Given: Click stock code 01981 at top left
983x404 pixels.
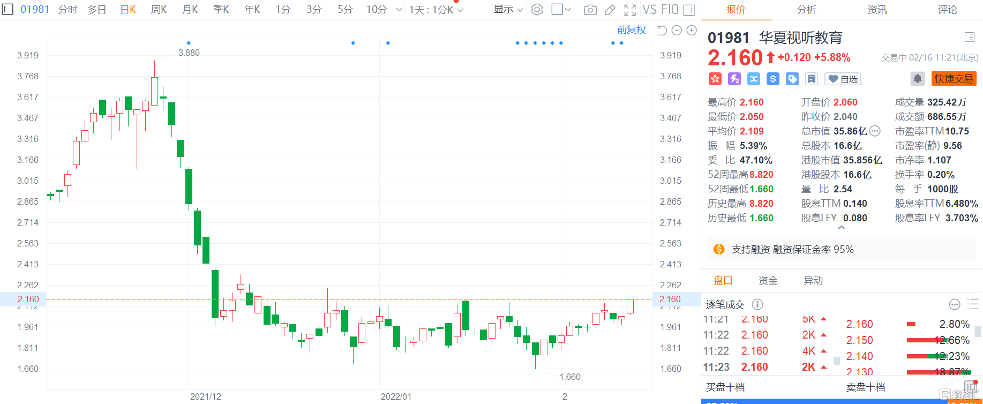Looking at the screenshot, I should [34, 10].
